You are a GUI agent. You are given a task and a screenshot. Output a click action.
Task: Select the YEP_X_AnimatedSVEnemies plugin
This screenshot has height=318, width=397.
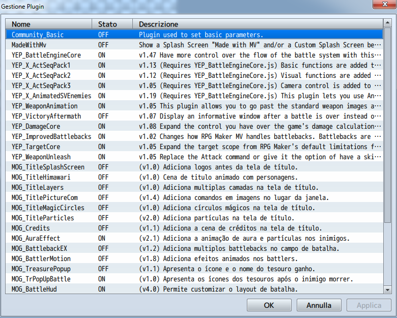[194, 96]
